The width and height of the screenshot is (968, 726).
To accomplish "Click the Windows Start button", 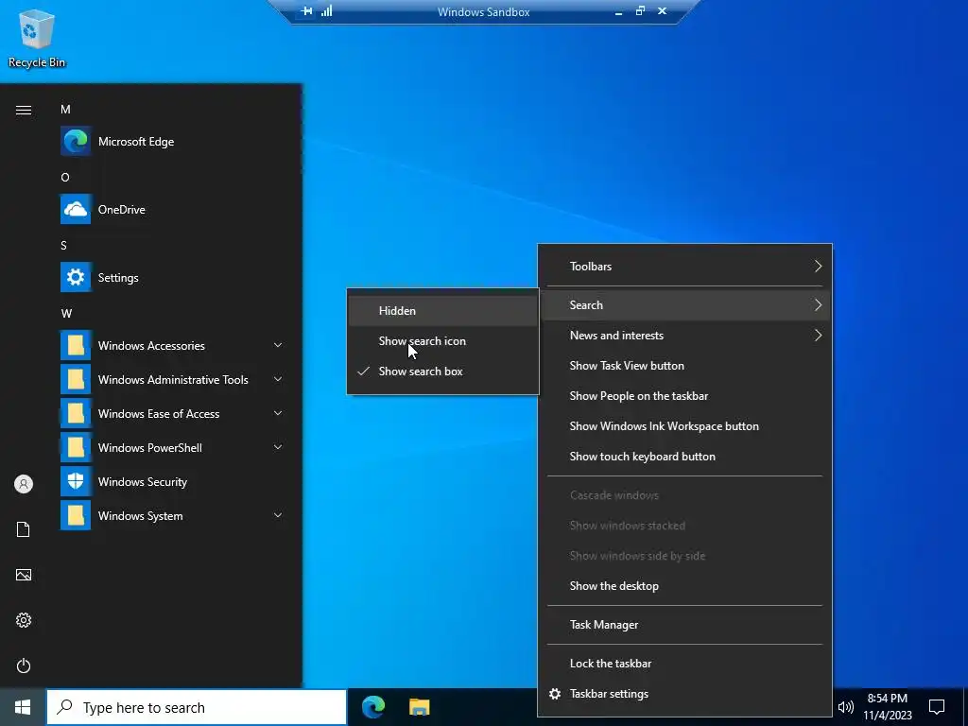I will (23, 707).
